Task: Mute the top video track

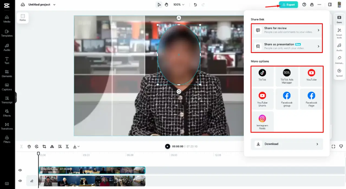Action: coord(20,170)
